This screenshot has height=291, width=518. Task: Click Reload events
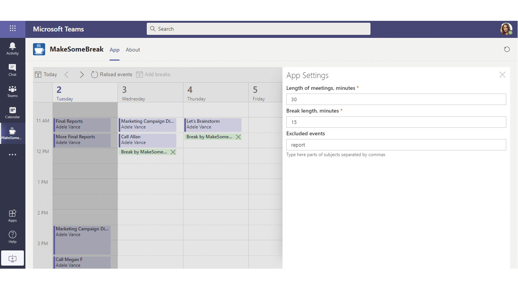coord(112,75)
